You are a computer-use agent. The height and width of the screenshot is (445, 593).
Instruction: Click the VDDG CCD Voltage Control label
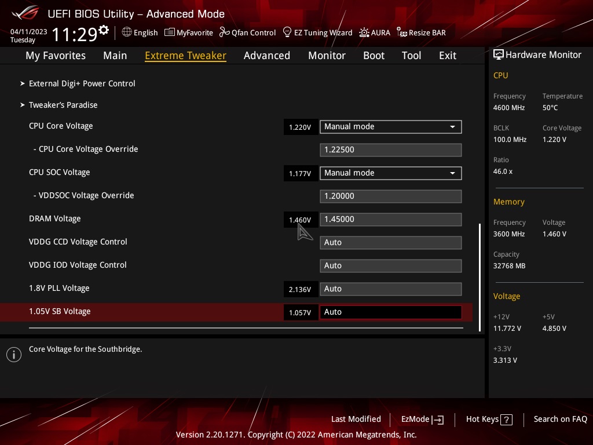tap(78, 242)
